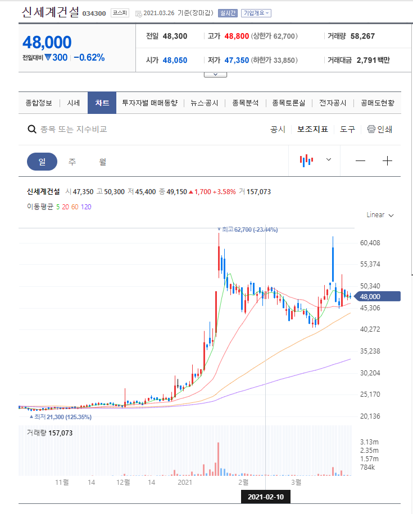Open chart type dropdown arrow
This screenshot has height=514, width=413.
click(329, 159)
